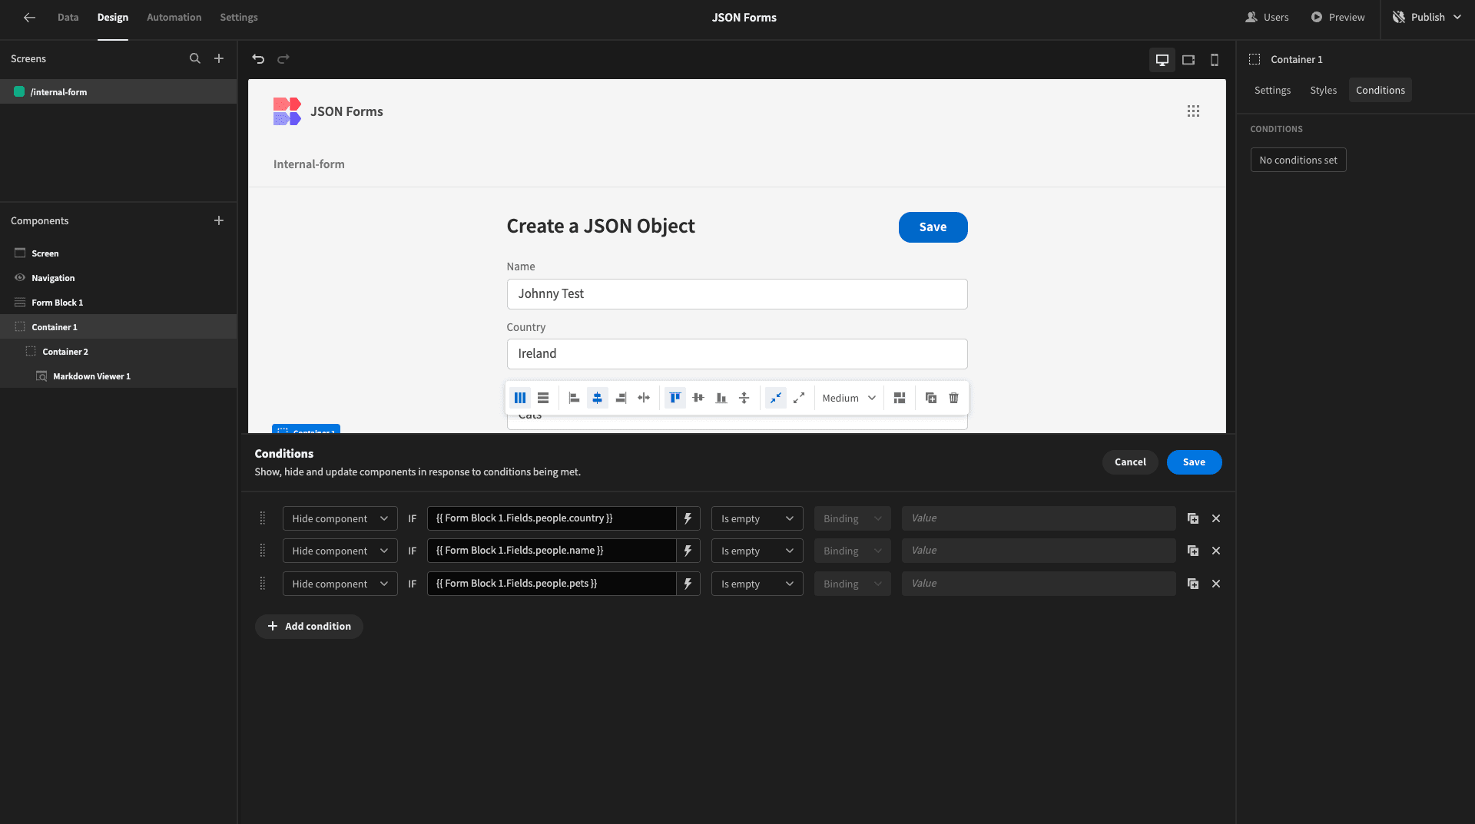
Task: Select Markdown Viewer 1 in component tree
Action: [x=91, y=376]
